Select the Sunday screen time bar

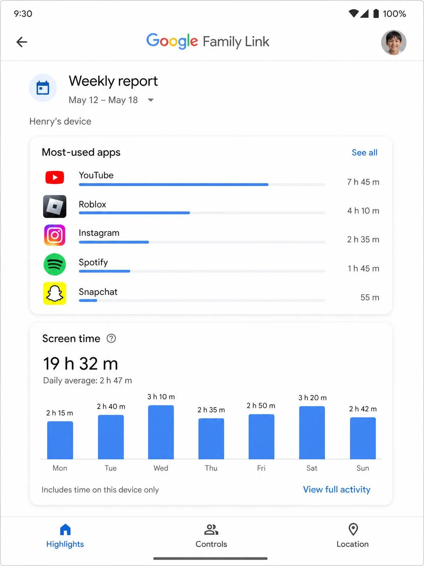pyautogui.click(x=363, y=438)
